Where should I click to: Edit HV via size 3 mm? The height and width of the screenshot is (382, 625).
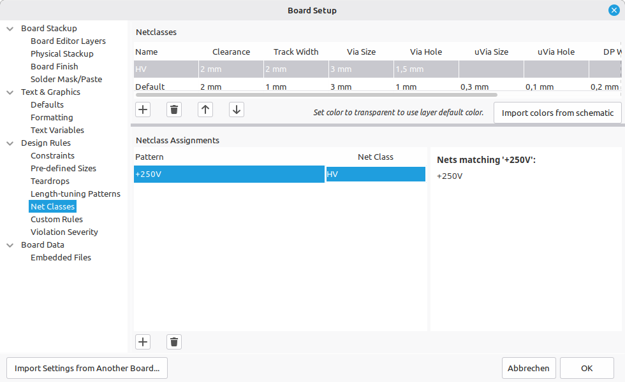[361, 69]
